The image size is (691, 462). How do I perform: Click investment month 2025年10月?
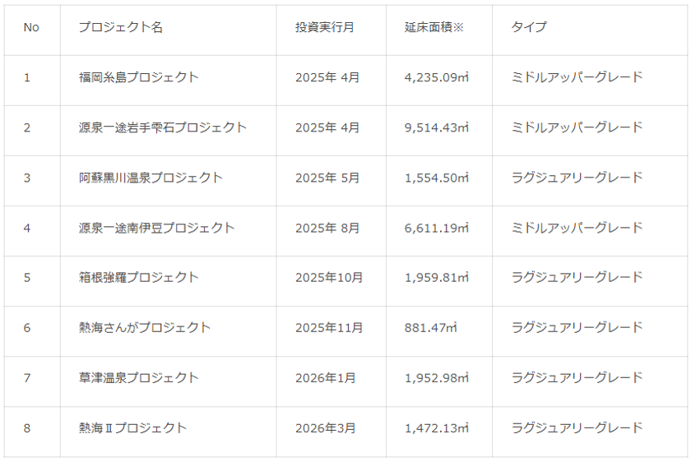pyautogui.click(x=329, y=277)
